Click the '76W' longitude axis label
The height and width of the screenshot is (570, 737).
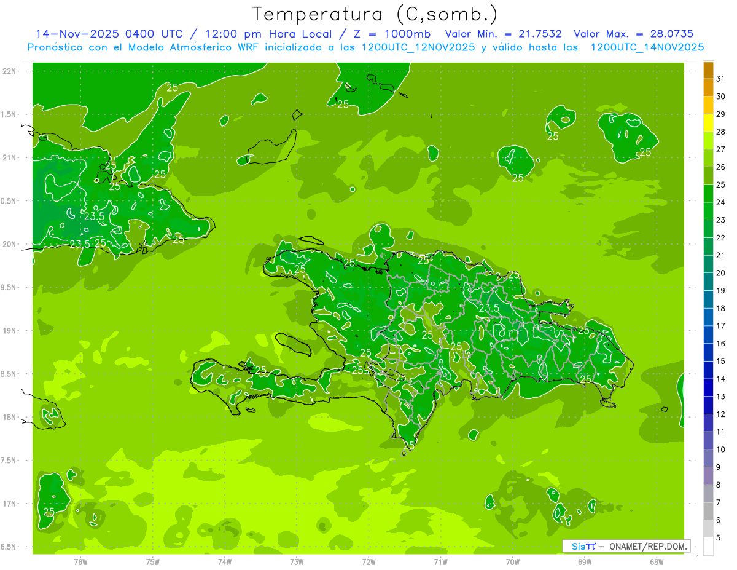(x=80, y=562)
